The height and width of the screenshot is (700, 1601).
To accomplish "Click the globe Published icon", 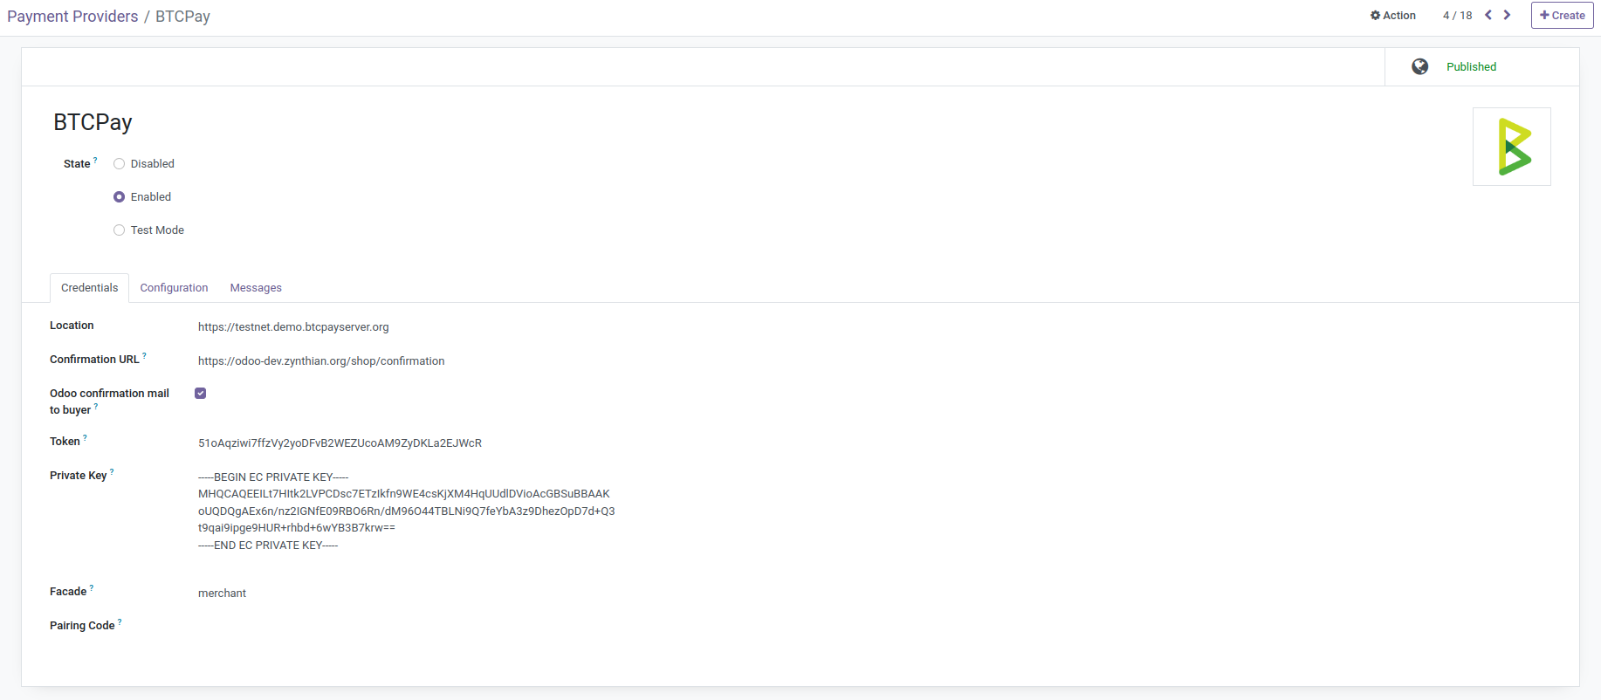I will pyautogui.click(x=1420, y=66).
